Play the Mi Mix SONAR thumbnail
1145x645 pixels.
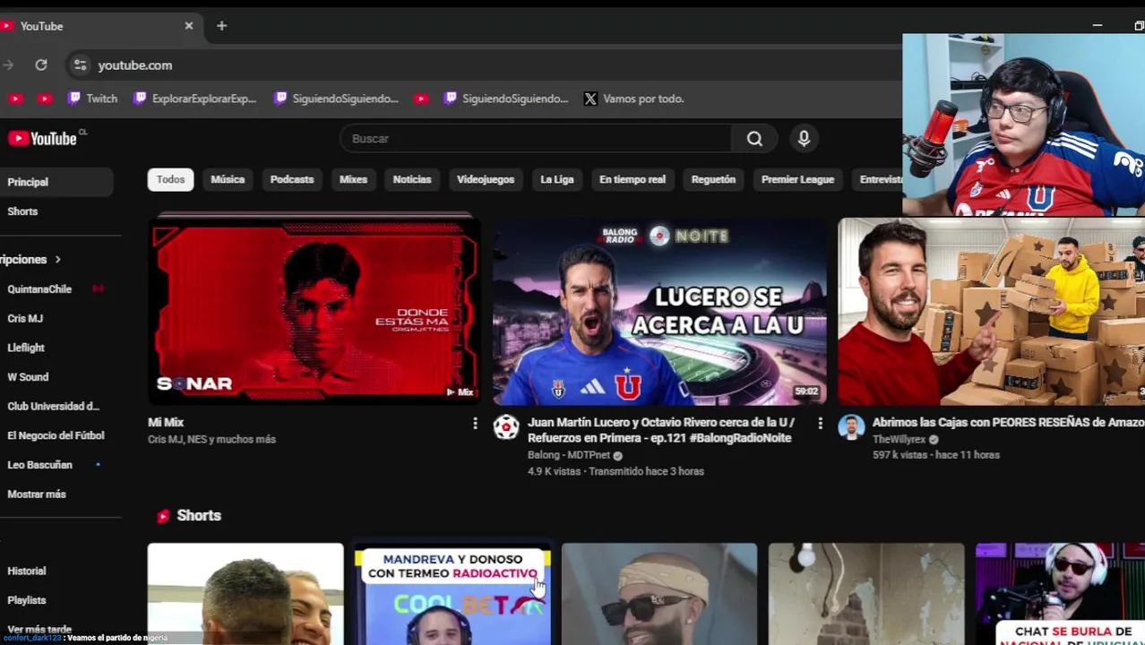(314, 312)
